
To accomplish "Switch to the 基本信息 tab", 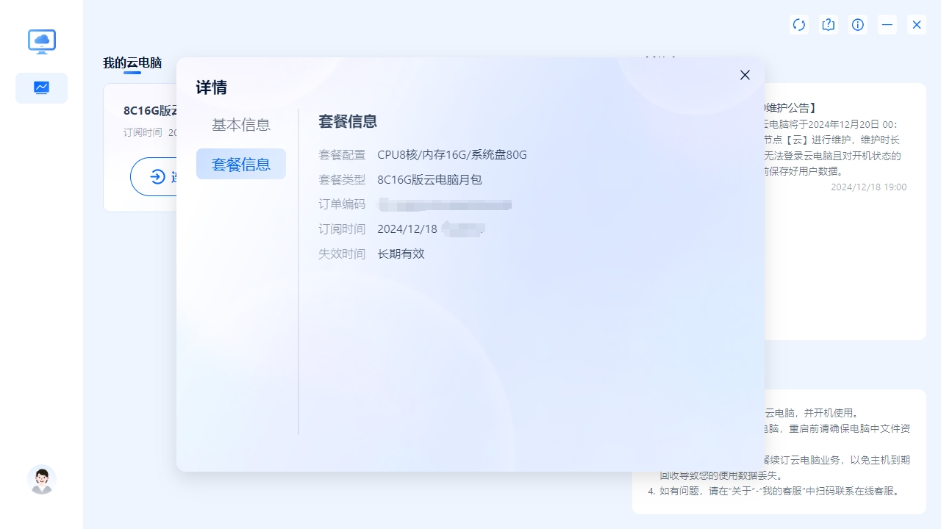I will click(240, 125).
